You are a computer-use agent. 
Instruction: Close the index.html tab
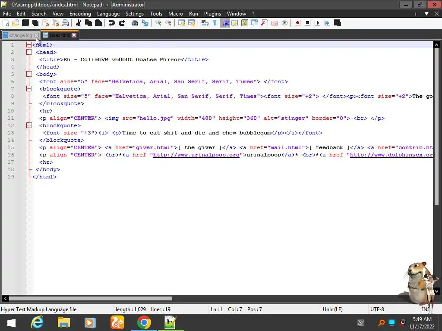coord(74,35)
